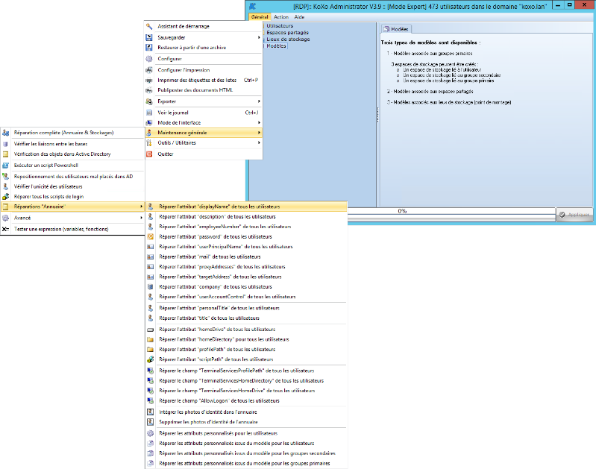Click the icon beside Réparer le champ "AllowLogon"
Image resolution: width=596 pixels, height=469 pixels.
[151, 401]
